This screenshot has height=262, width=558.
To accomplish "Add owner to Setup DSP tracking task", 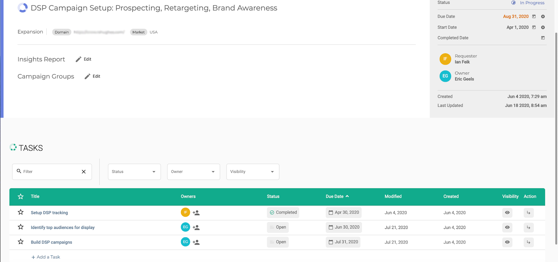I will coord(196,213).
